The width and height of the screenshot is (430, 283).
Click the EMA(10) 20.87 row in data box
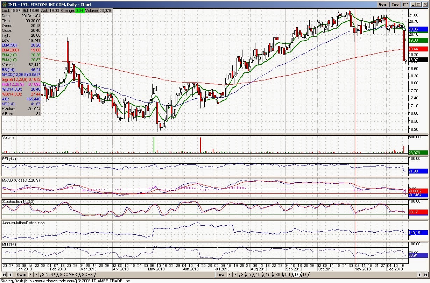click(x=21, y=60)
